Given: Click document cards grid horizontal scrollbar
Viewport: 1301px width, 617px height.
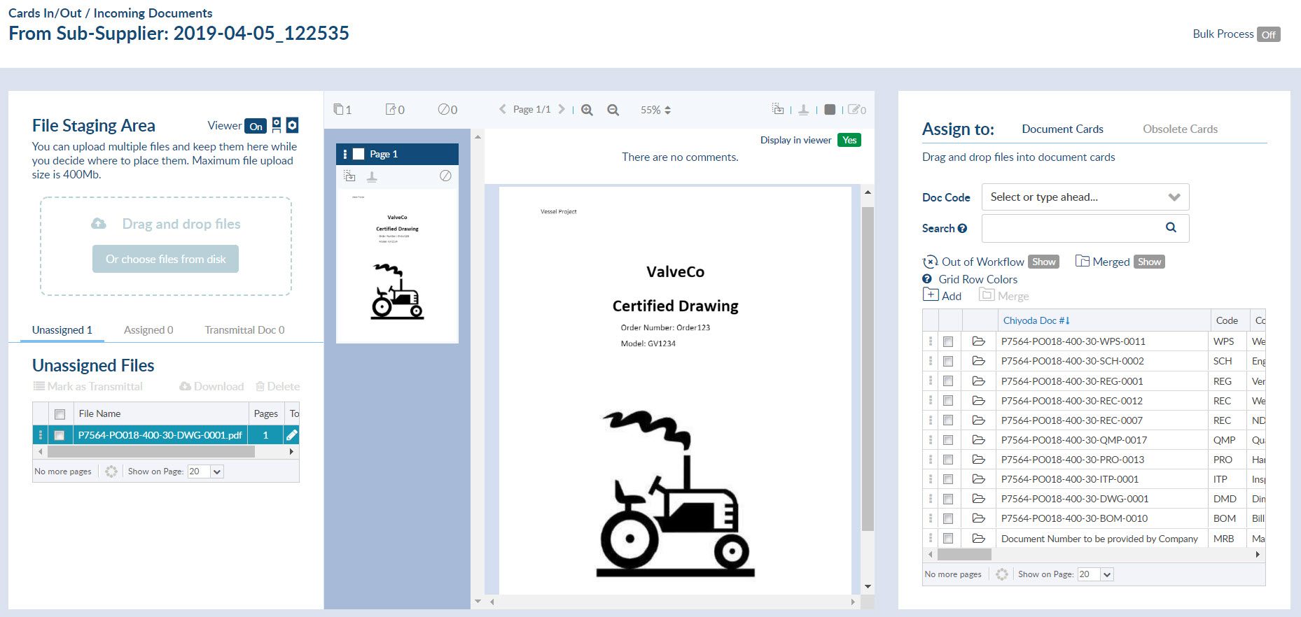Looking at the screenshot, I should point(964,554).
